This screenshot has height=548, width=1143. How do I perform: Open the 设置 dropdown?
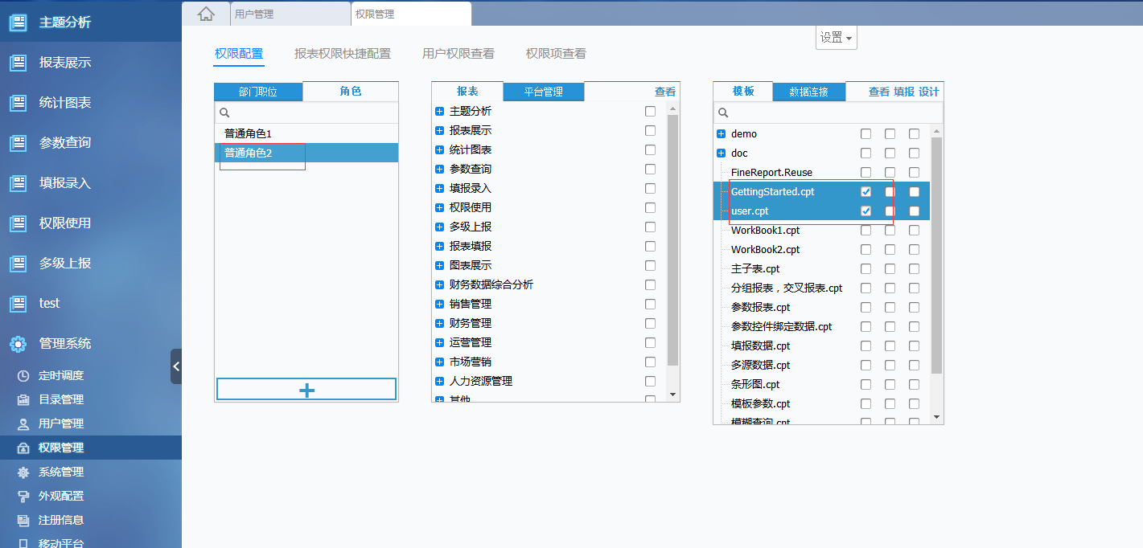click(x=837, y=38)
